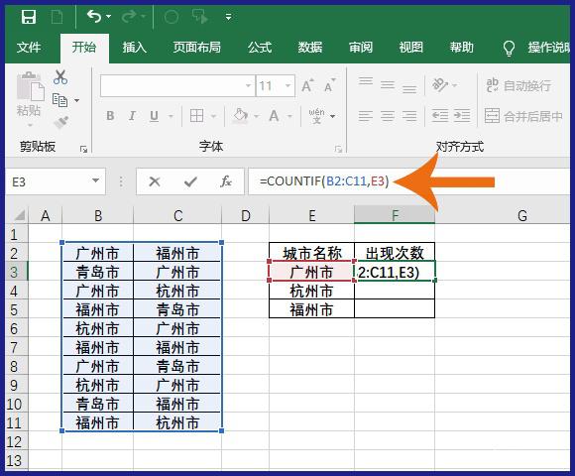Click the Align Left icon
This screenshot has width=575, height=476.
point(366,116)
